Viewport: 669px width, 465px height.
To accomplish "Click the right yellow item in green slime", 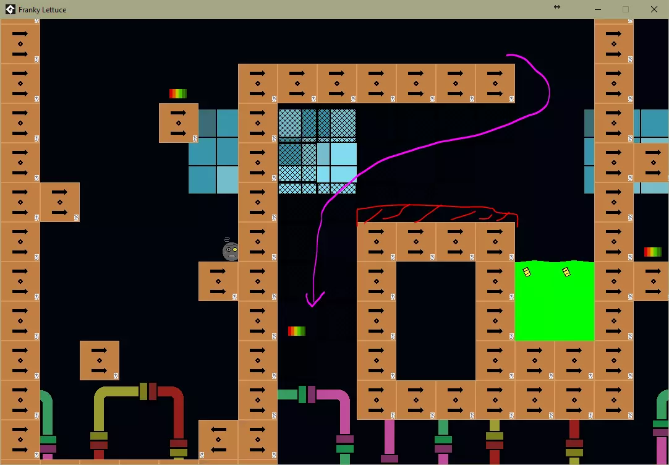I will tap(566, 272).
